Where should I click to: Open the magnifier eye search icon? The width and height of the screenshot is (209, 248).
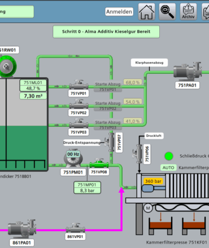tap(167, 12)
